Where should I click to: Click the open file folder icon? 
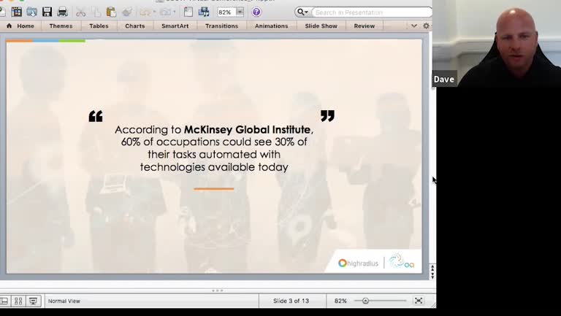click(x=31, y=12)
